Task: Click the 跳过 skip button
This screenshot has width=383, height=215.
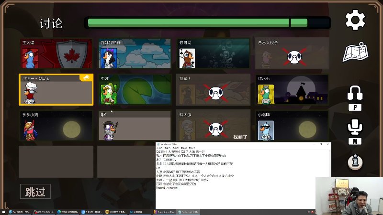Action: 35,192
